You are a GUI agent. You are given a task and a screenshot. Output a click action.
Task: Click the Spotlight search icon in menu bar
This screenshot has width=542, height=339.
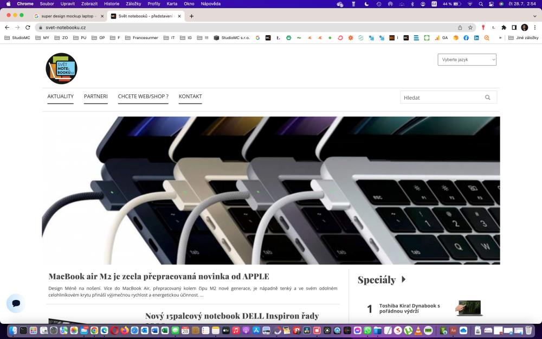pyautogui.click(x=480, y=4)
